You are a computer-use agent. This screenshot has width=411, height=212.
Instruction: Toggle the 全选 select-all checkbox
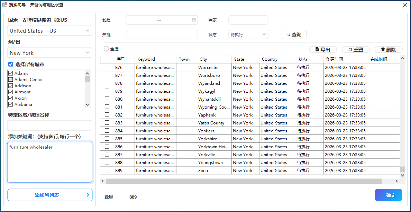click(106, 49)
